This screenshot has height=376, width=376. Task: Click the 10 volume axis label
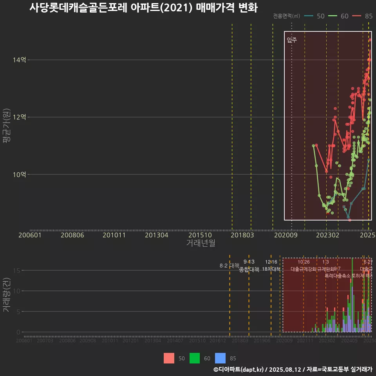pyautogui.click(x=16, y=291)
